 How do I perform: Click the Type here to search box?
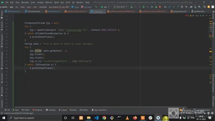(x=35, y=118)
